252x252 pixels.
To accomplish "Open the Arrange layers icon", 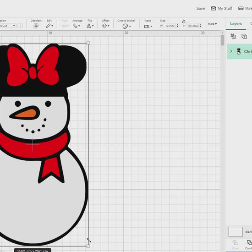I will click(x=75, y=26).
